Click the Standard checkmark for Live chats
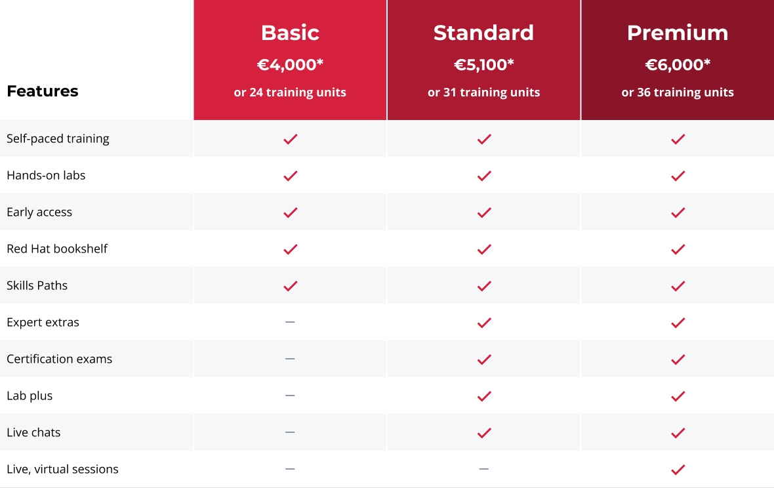This screenshot has height=488, width=774. pyautogui.click(x=484, y=433)
